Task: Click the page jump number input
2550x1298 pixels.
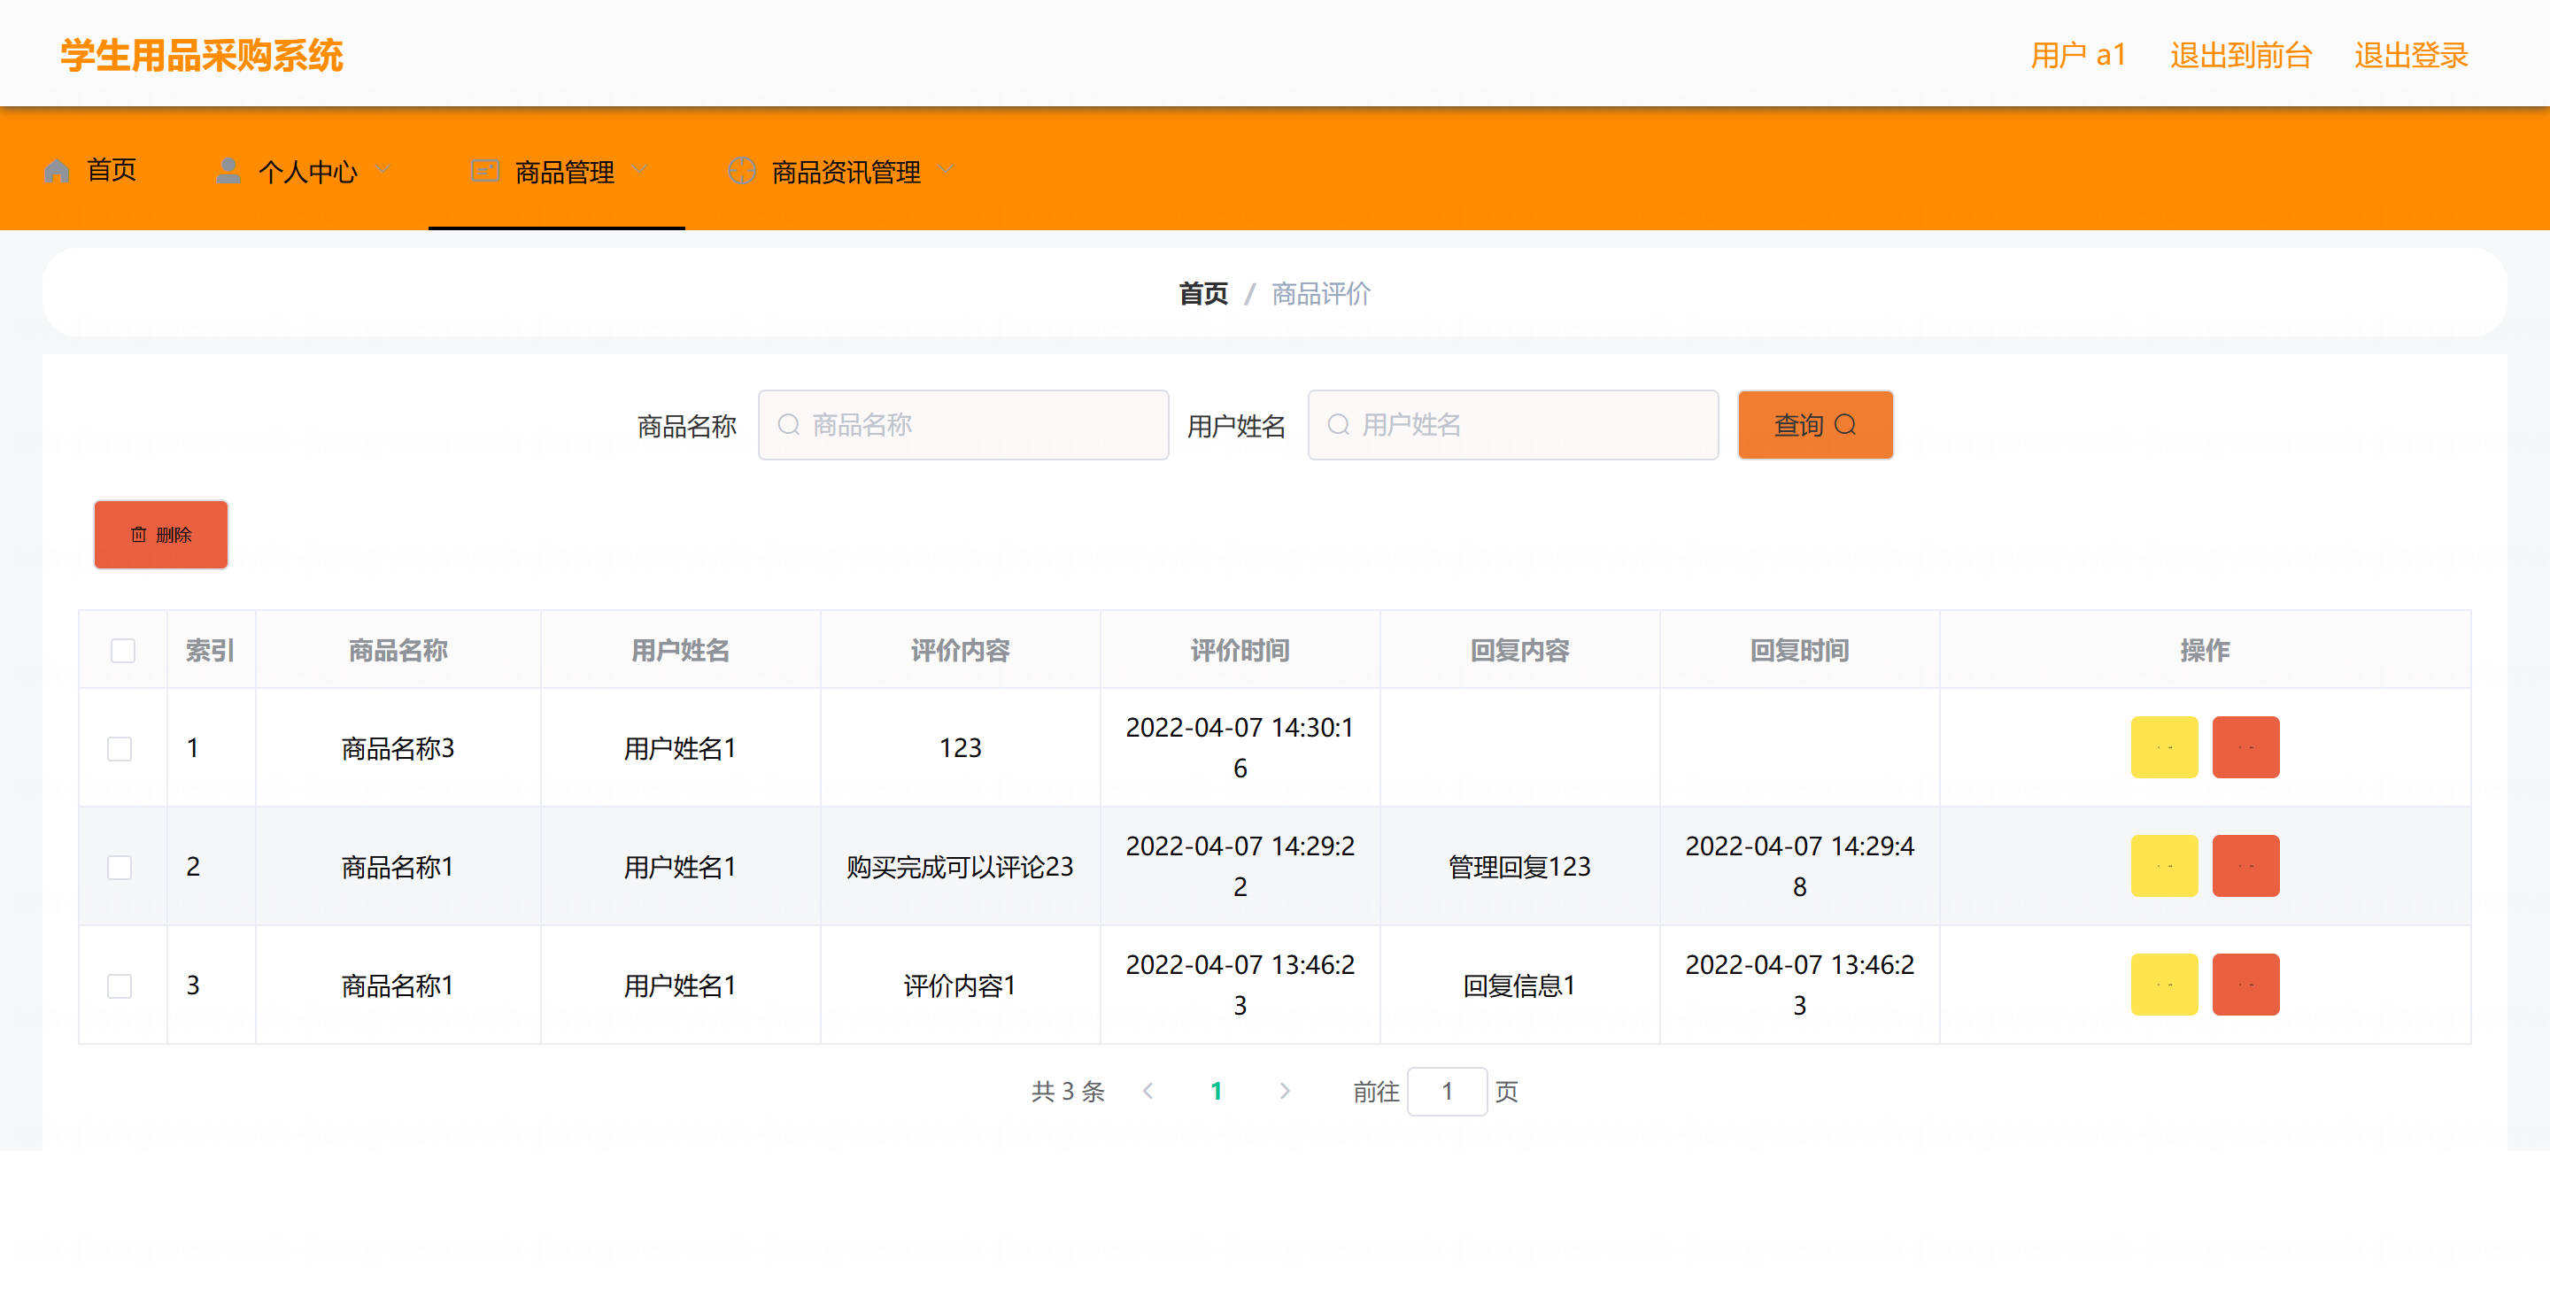Action: (x=1446, y=1091)
